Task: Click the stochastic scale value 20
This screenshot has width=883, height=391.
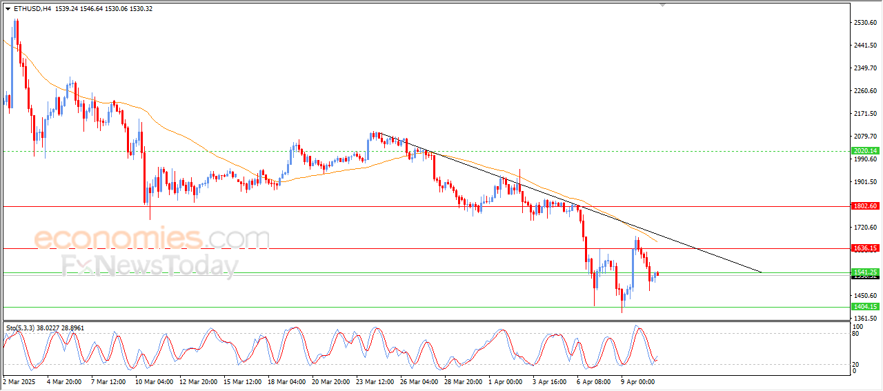Action: coord(856,363)
